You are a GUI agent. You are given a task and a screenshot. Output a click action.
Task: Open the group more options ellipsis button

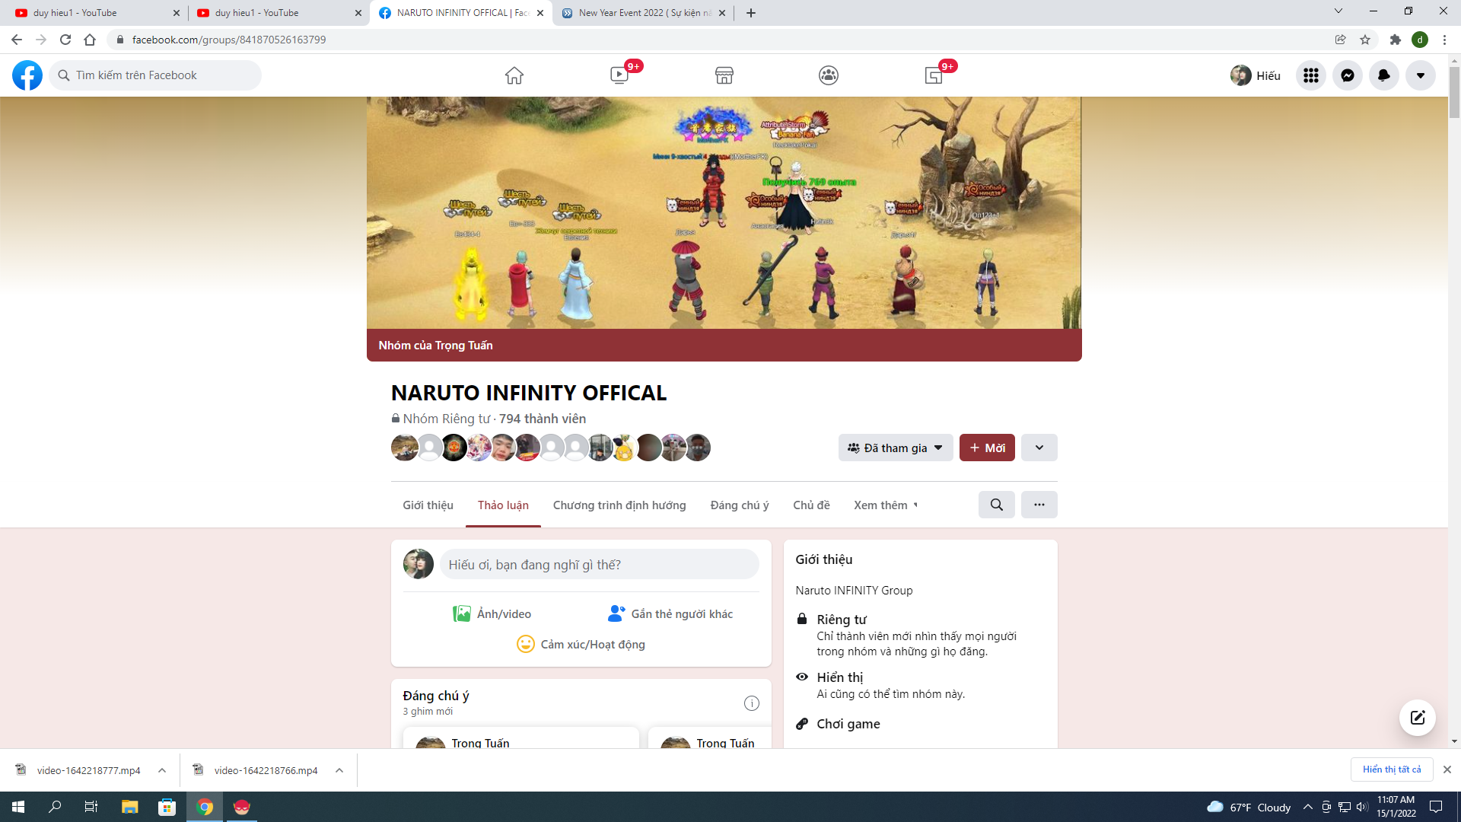click(x=1039, y=505)
